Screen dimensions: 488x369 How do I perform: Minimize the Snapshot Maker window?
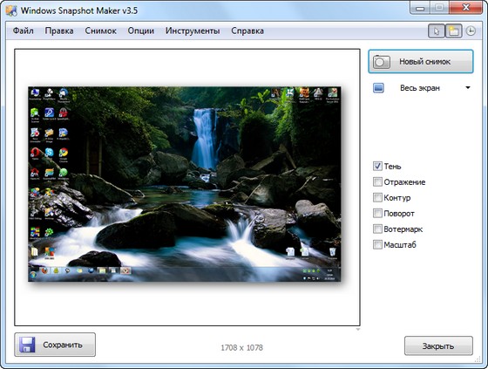420,8
